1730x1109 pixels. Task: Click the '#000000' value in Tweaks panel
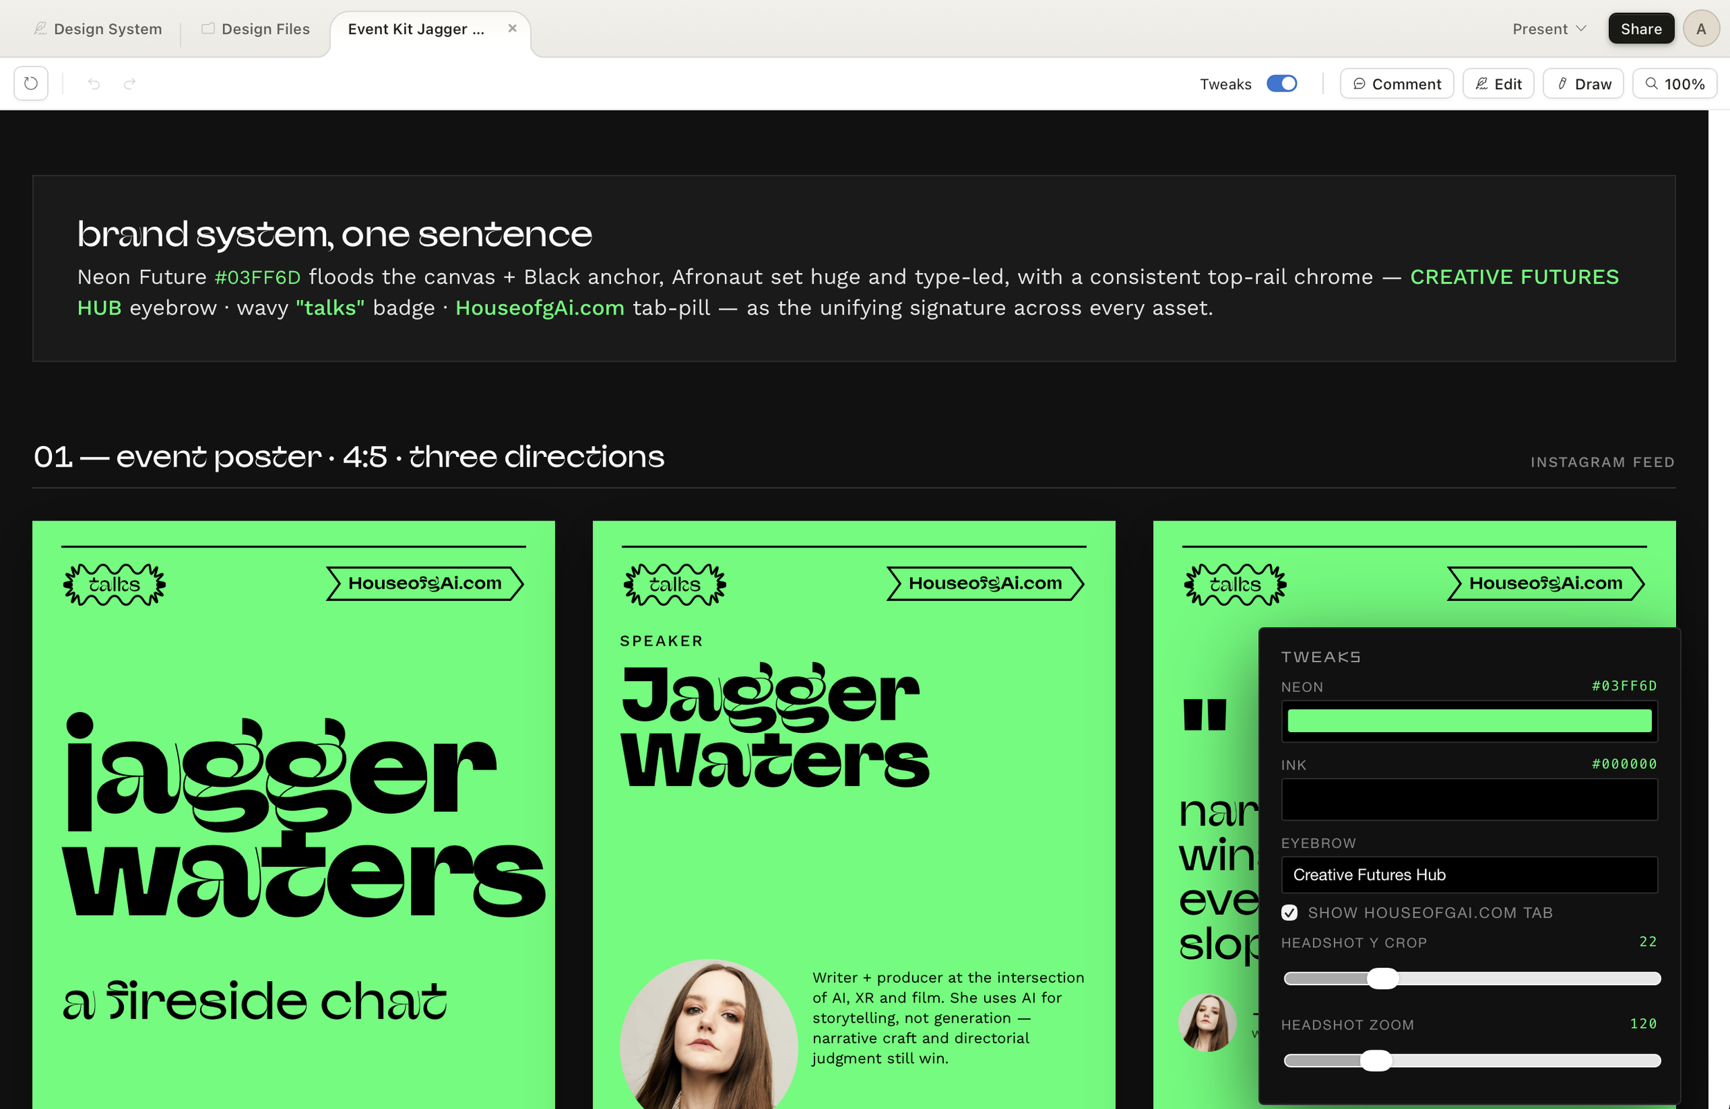click(x=1624, y=763)
